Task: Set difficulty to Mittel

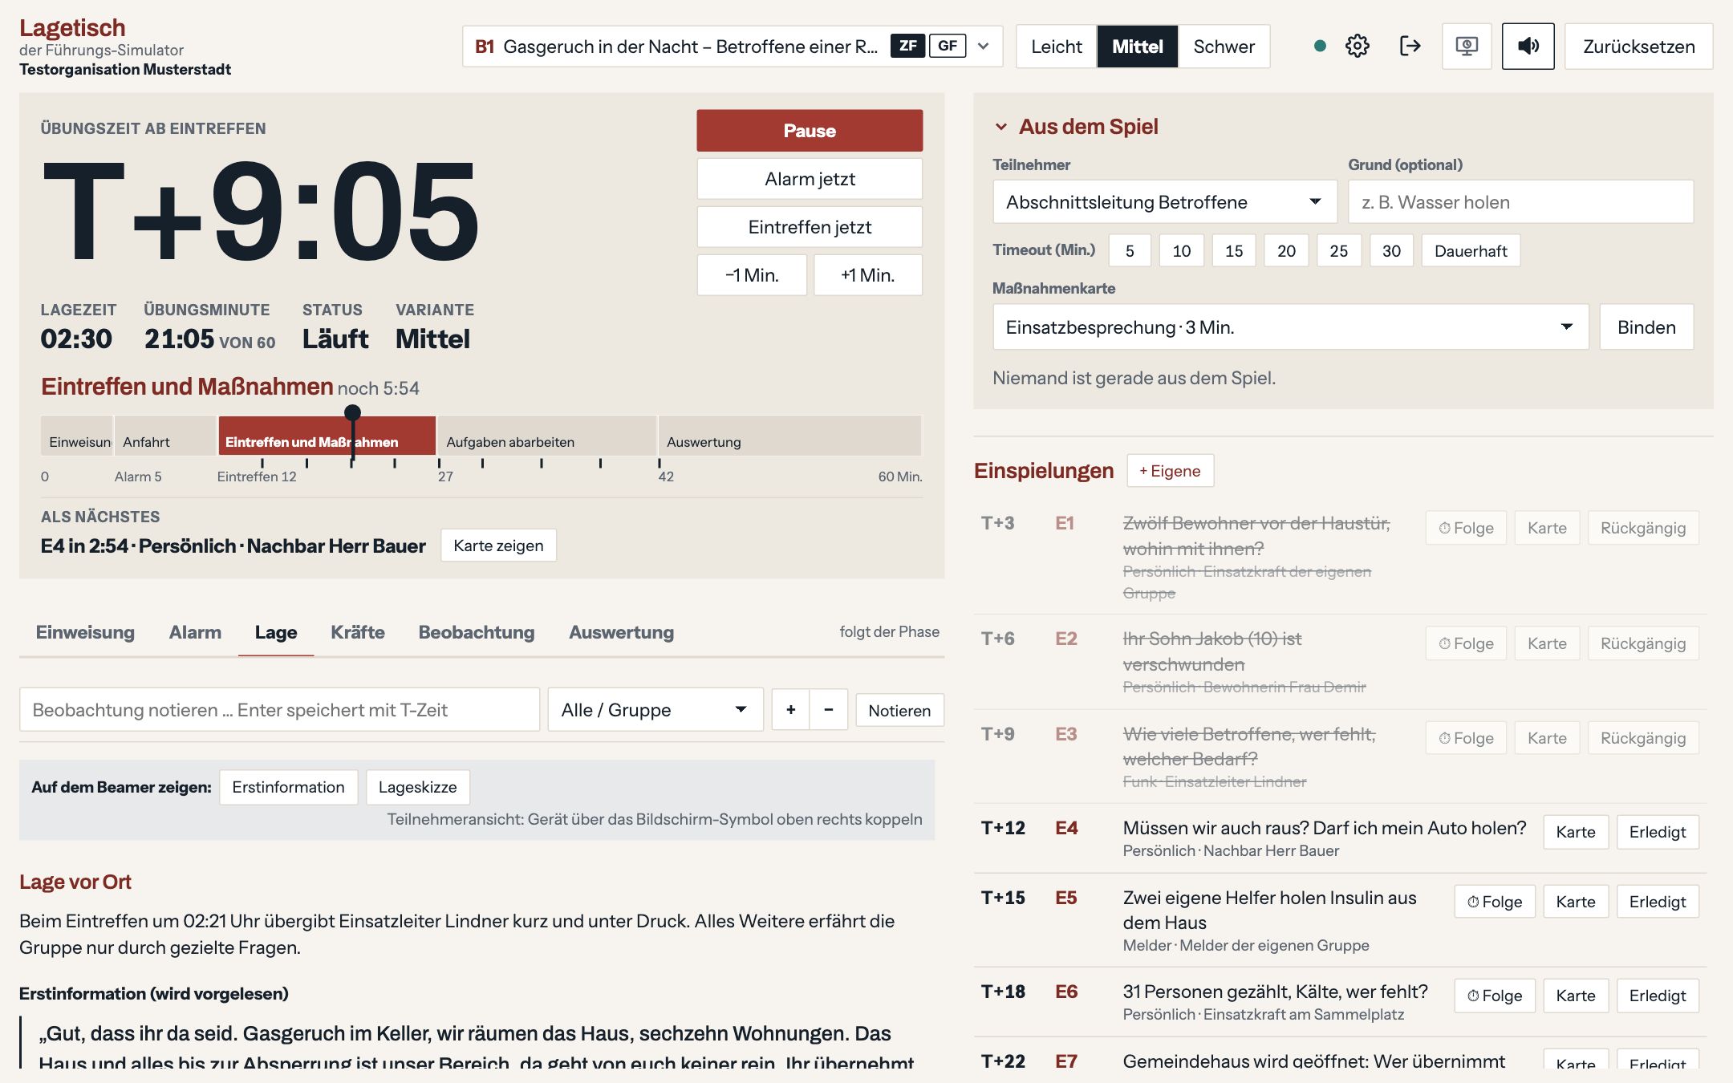Action: click(1137, 47)
